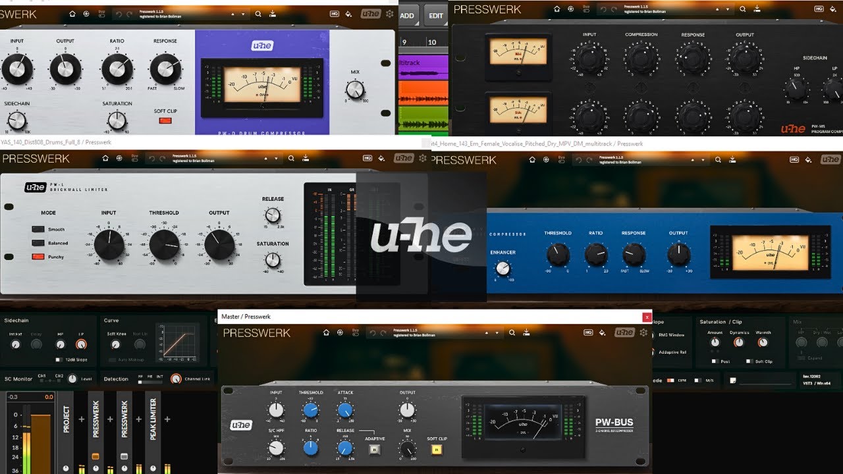Image resolution: width=843 pixels, height=474 pixels.
Task: Next preset down arrow in brickwall limiter window
Action: coord(275,158)
